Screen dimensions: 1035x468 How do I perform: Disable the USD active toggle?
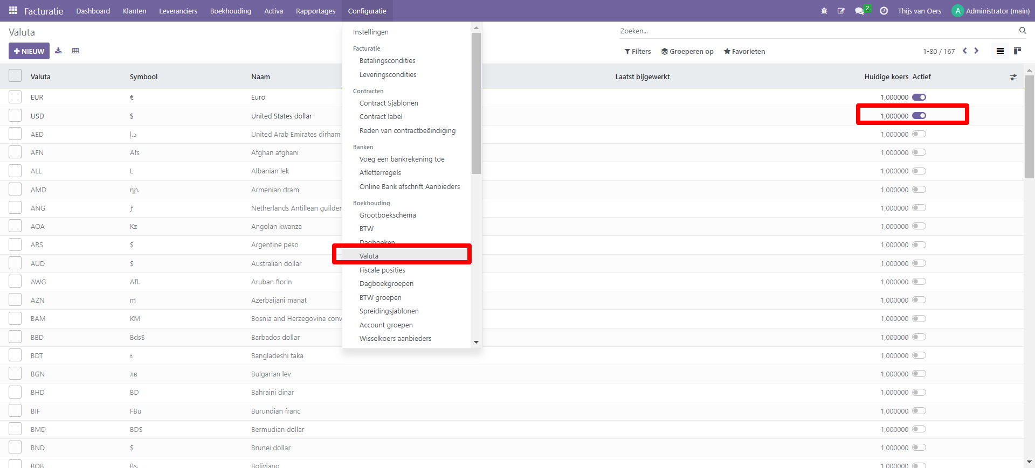pos(919,116)
